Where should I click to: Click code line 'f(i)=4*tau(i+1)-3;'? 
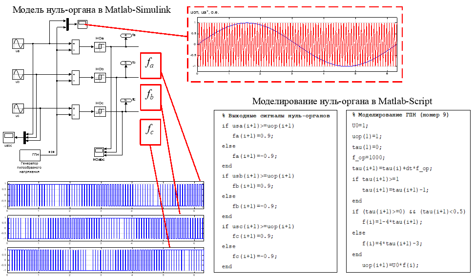tap(392, 243)
